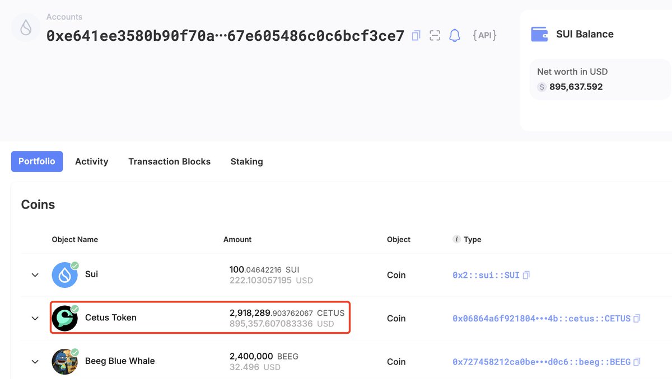Click the bell notification icon
Viewport: 672px width, 379px height.
point(455,36)
